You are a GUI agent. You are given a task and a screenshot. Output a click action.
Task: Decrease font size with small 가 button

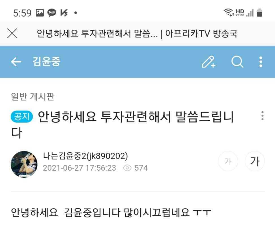click(228, 161)
